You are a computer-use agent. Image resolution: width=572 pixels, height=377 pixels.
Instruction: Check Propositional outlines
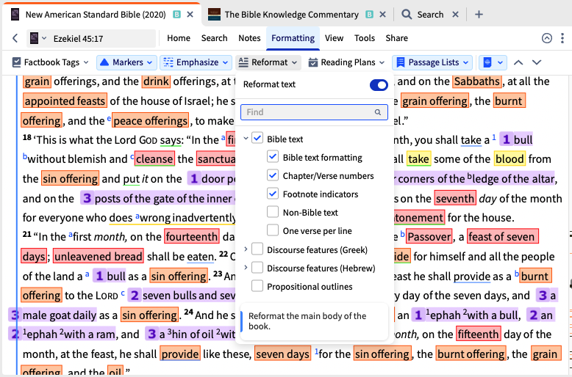[x=257, y=285]
